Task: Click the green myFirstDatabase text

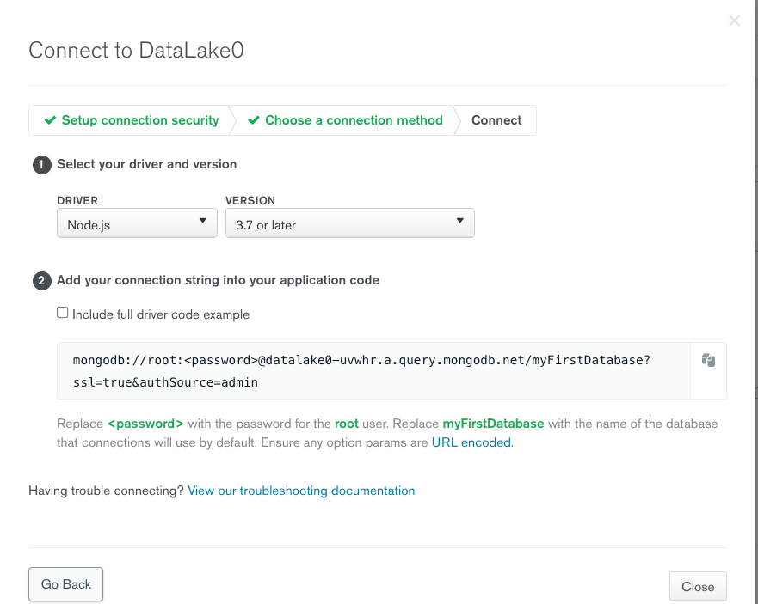Action: tap(493, 424)
